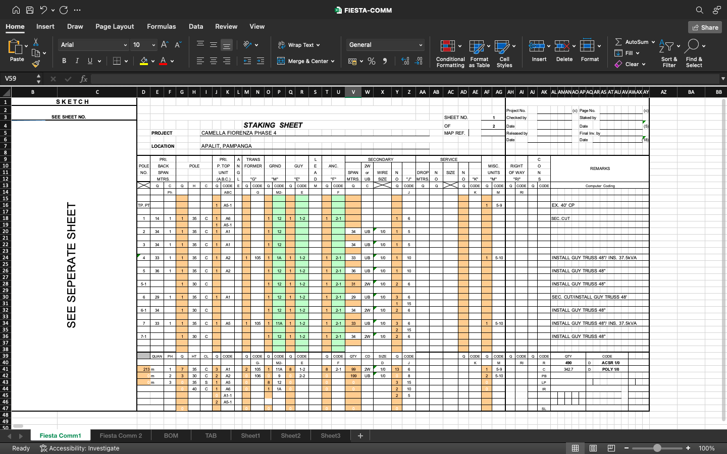Click the Name Box showing V59
The height and width of the screenshot is (454, 727).
19,79
